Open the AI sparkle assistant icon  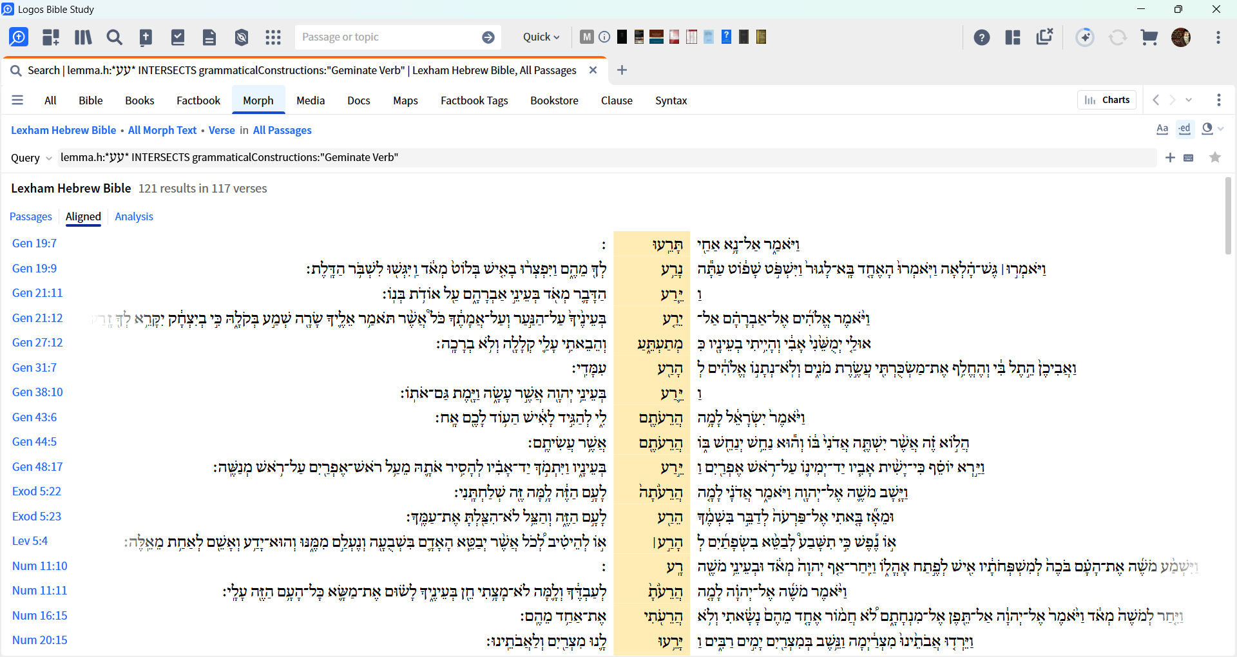(1086, 37)
